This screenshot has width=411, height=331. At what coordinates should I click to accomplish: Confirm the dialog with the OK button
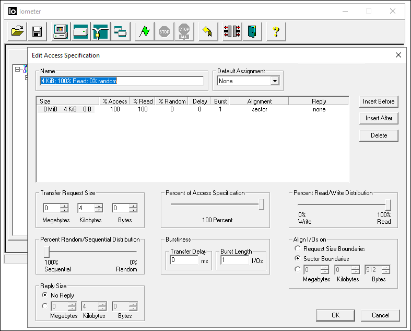point(335,315)
